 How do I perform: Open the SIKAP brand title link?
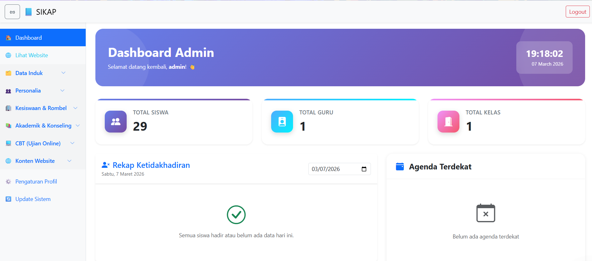coord(46,12)
